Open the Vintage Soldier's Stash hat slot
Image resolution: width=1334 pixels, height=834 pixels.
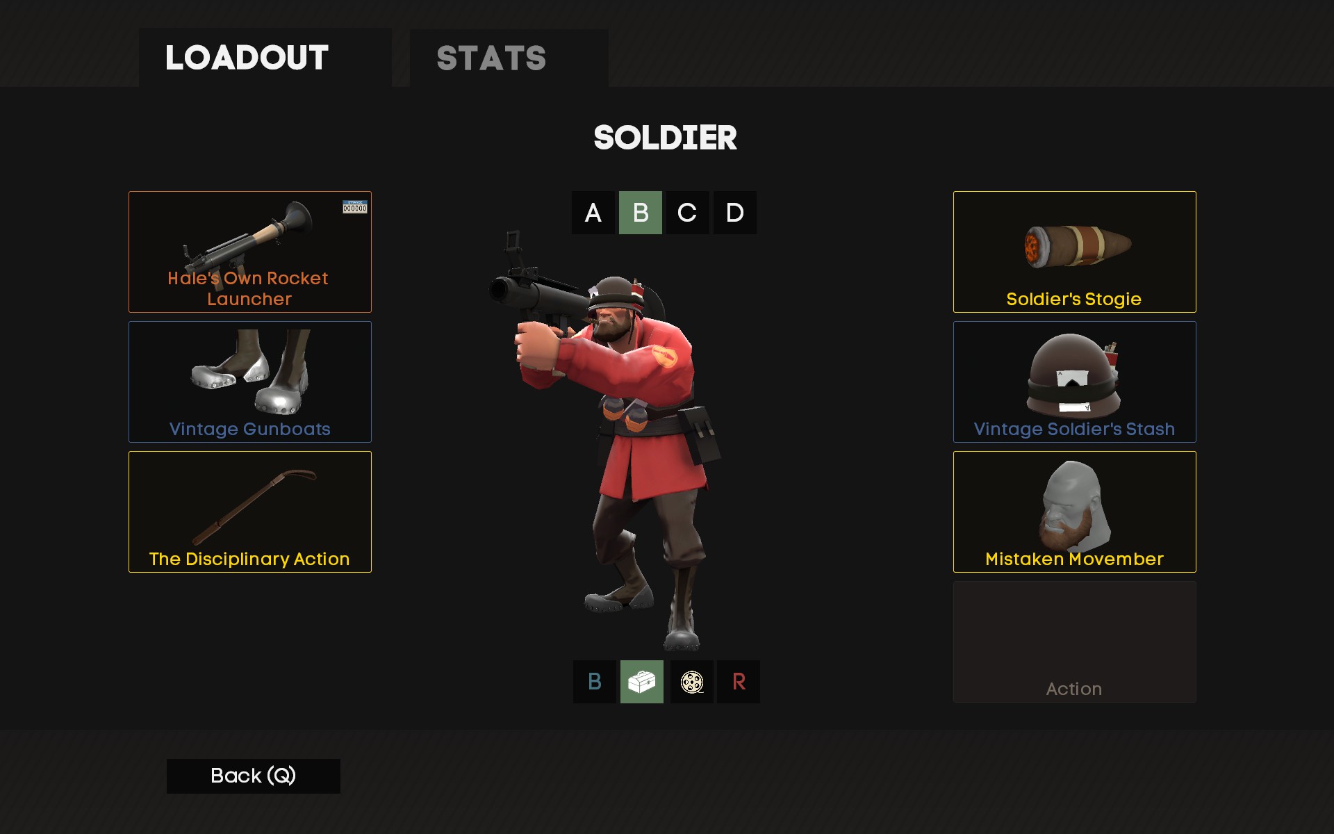pos(1074,382)
